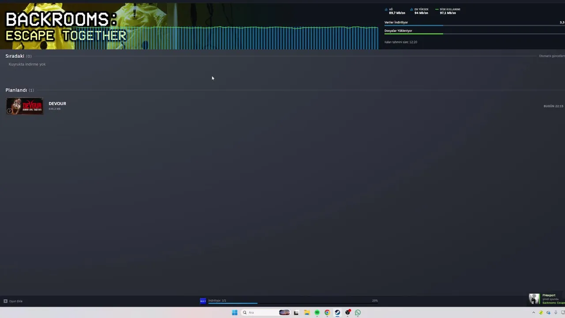Open the PHexport friends profile avatar

coord(535,299)
